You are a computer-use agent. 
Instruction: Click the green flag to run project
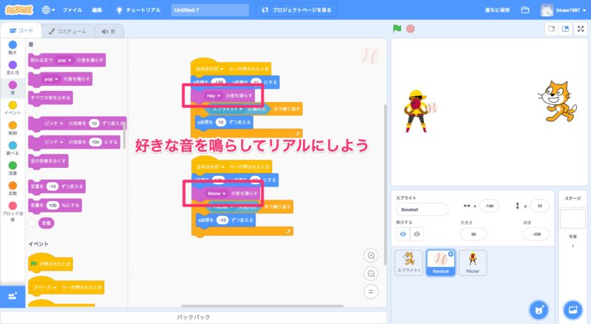[397, 30]
